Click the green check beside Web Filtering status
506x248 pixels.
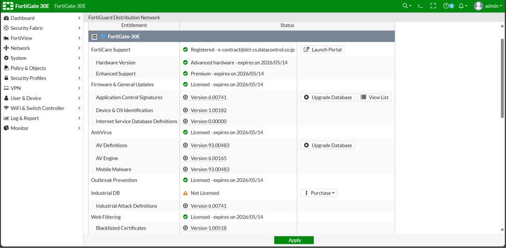point(185,217)
